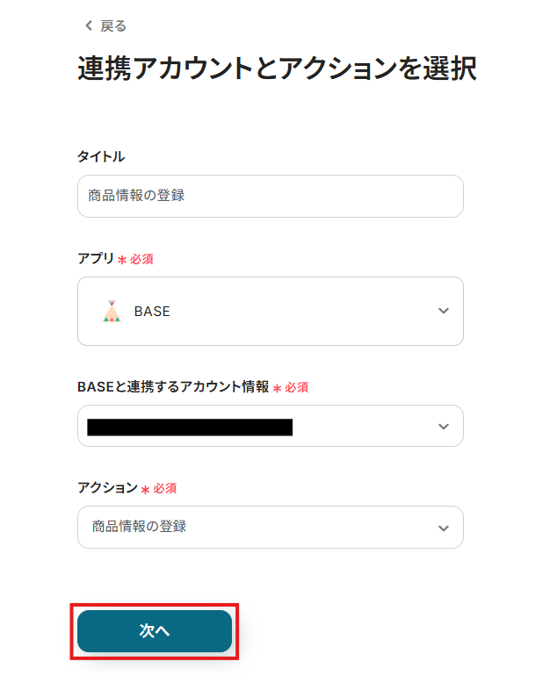Expand the アプリ selector chevron arrow
The height and width of the screenshot is (683, 557).
[x=444, y=312]
